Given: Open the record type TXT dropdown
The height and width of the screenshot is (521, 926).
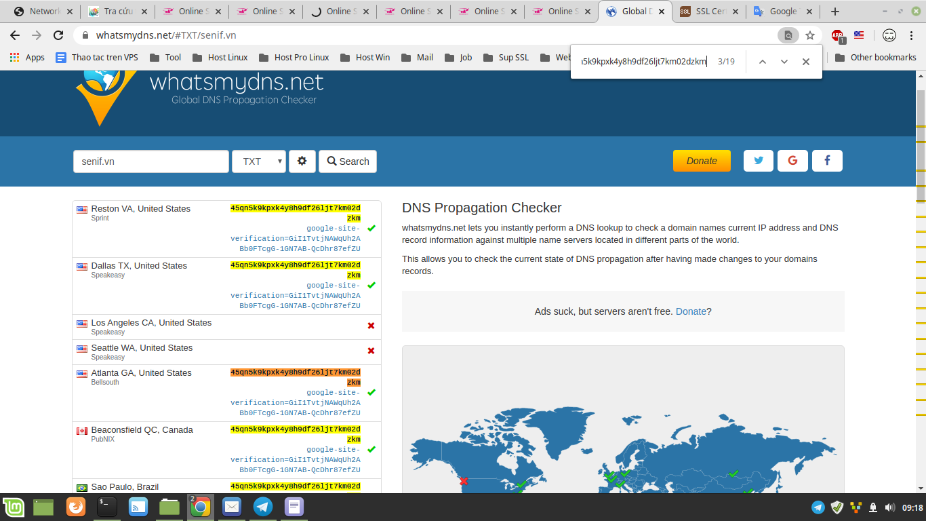Looking at the screenshot, I should point(259,161).
